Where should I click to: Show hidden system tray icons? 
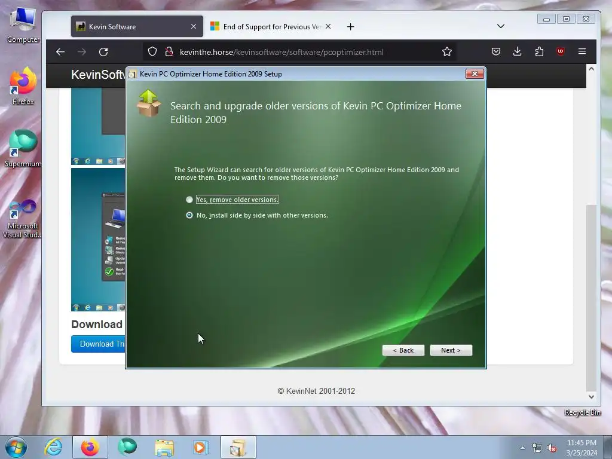click(x=522, y=448)
